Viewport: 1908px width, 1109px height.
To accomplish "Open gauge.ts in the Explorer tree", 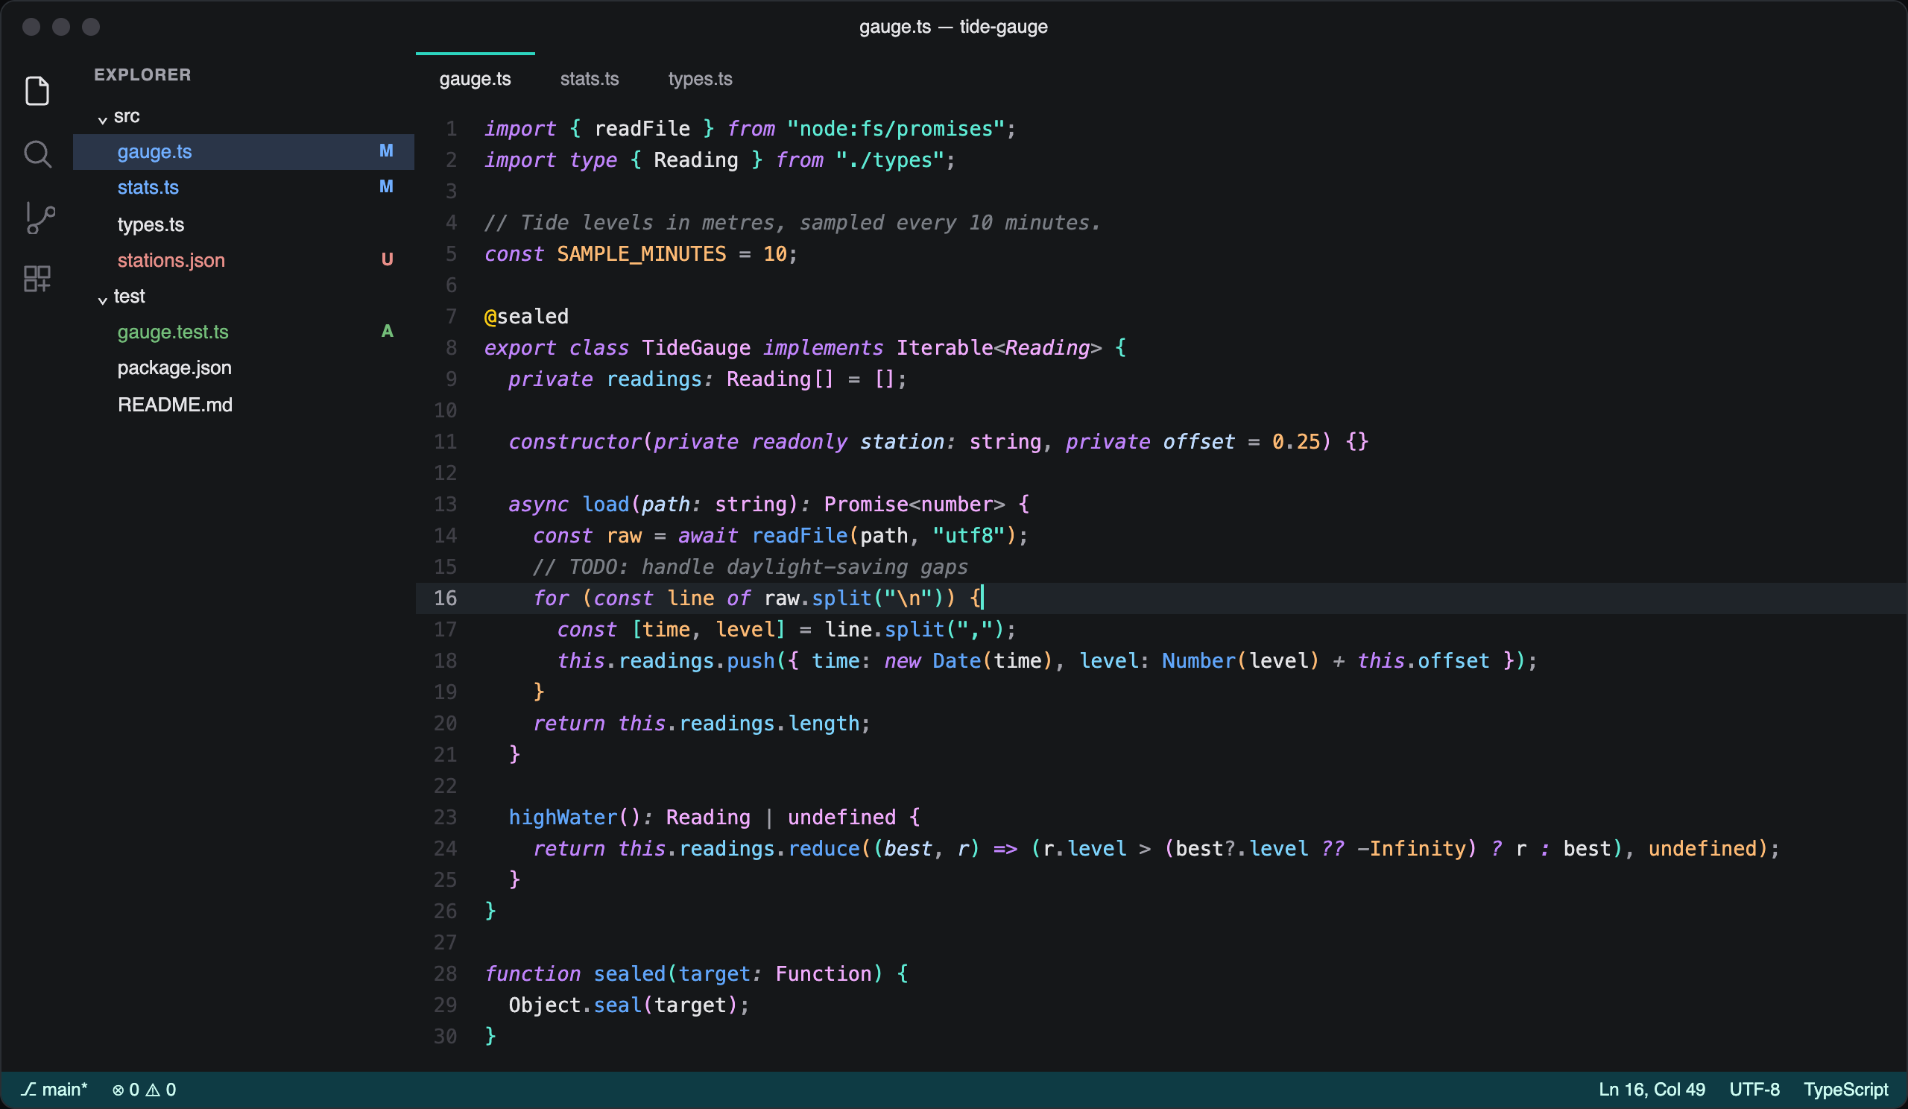I will coord(243,151).
